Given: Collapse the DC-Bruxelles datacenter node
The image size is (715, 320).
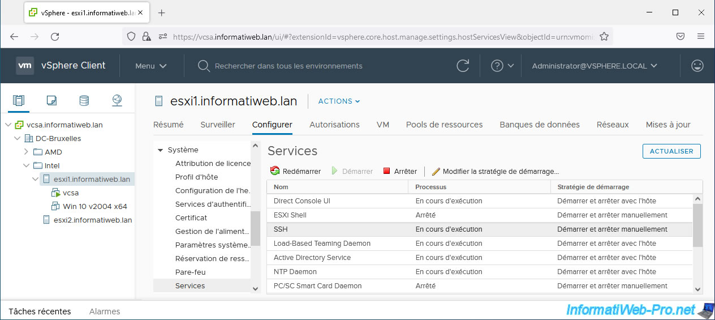Looking at the screenshot, I should [x=17, y=139].
